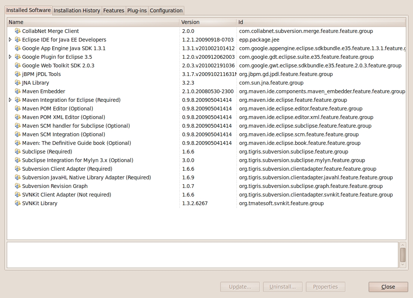Click the SVNKit Library feature icon
Screen dimensions: 413x298
[18, 204]
